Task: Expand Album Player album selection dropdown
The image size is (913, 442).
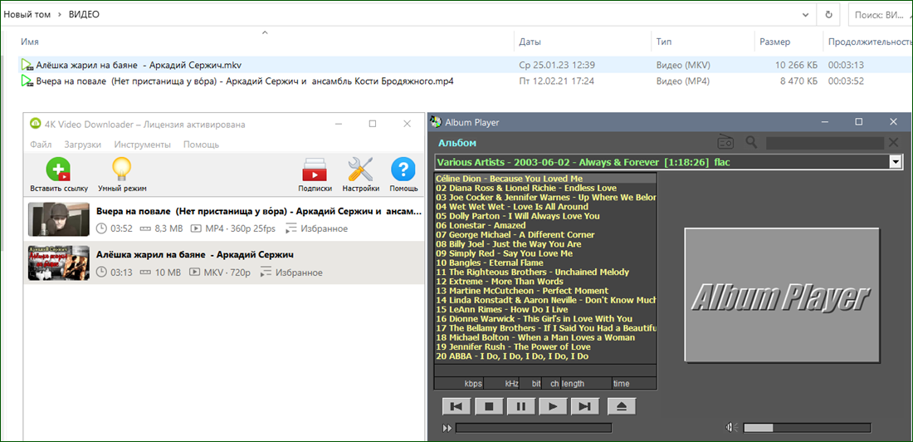Action: 896,162
